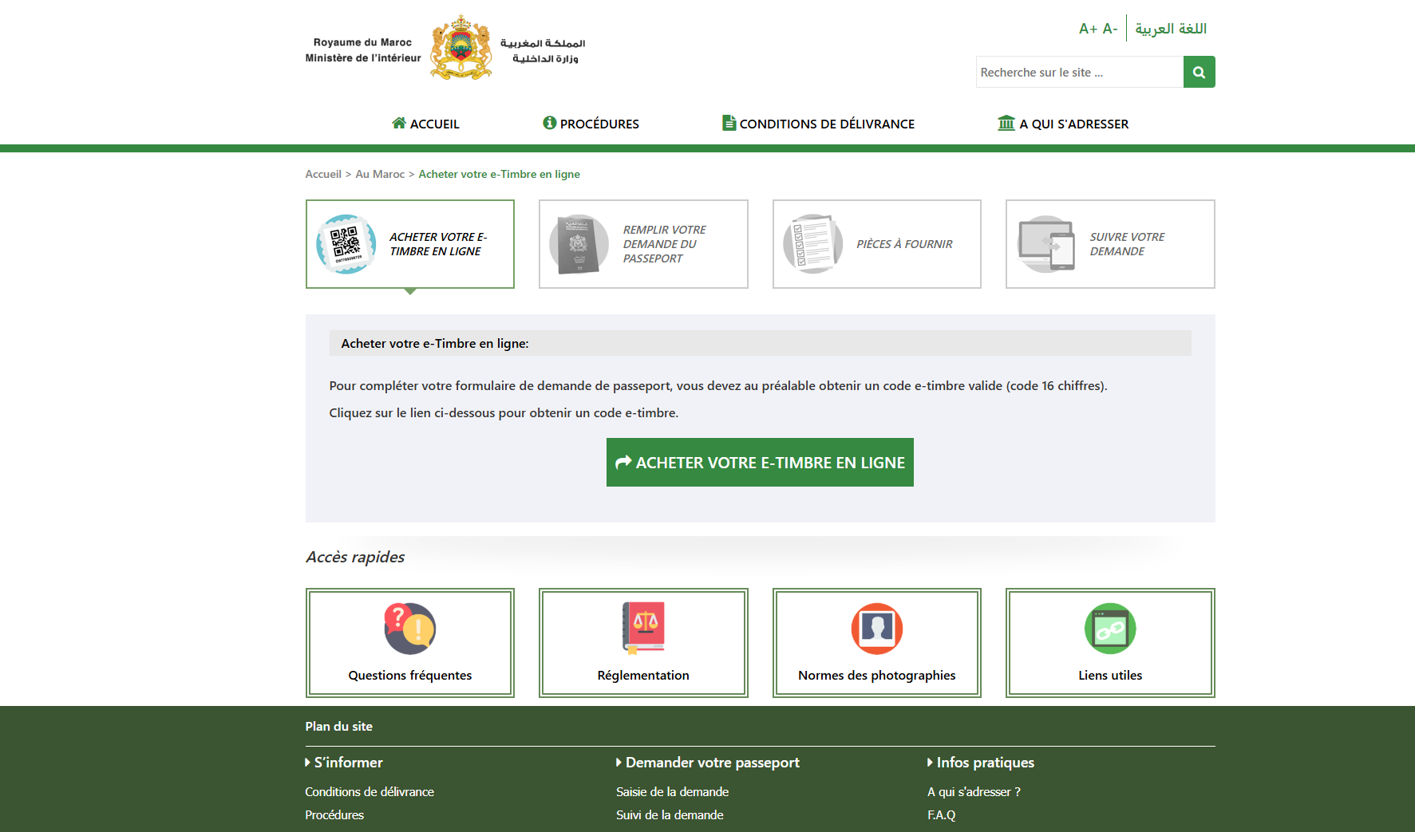
Task: Click the QR code e-timbre stamp icon
Action: [346, 244]
